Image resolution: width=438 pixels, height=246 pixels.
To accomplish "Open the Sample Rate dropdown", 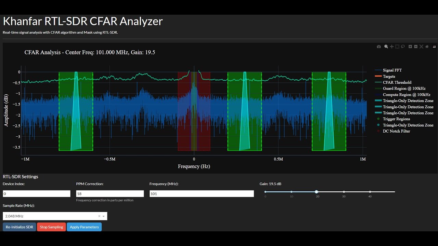I will [x=55, y=216].
